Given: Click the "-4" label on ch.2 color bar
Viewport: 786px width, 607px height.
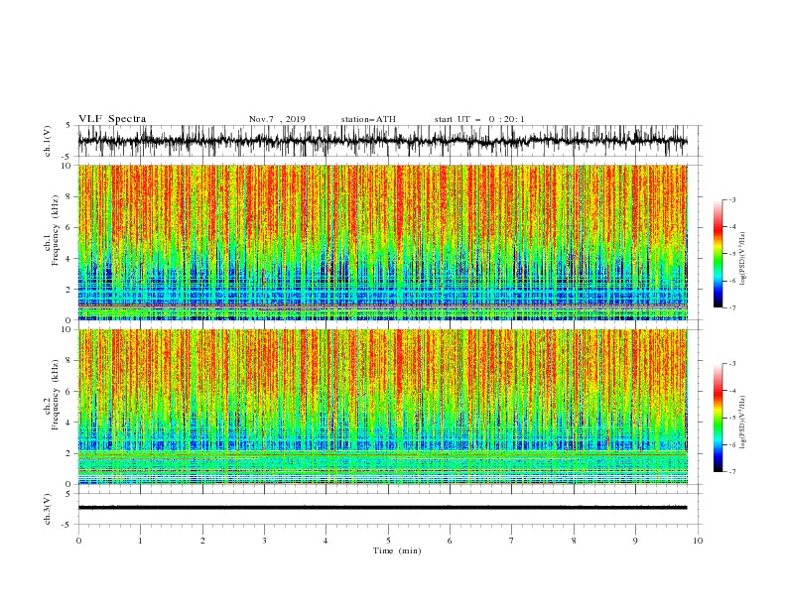Looking at the screenshot, I should [732, 391].
